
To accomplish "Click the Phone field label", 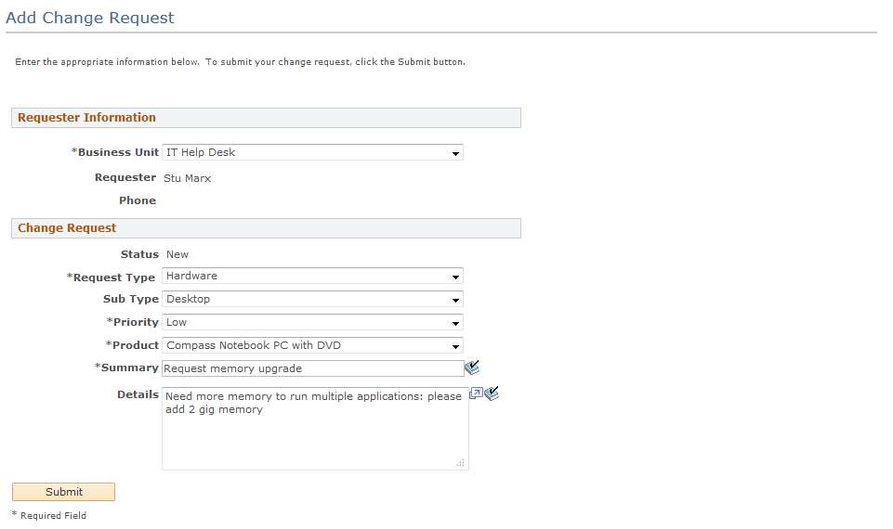I will 138,200.
